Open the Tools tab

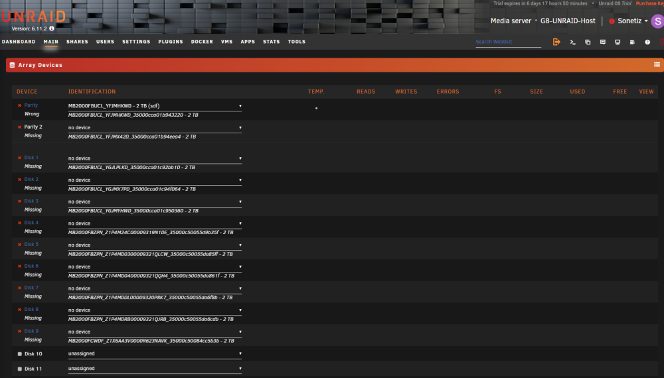pyautogui.click(x=297, y=42)
